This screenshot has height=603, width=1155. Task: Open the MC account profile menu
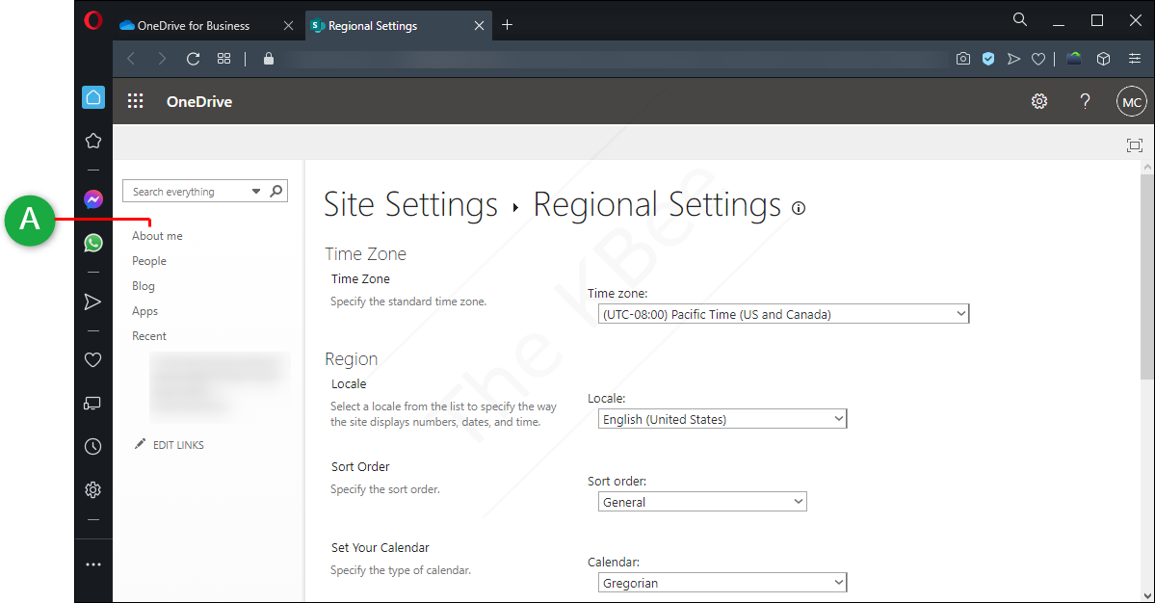[1132, 101]
